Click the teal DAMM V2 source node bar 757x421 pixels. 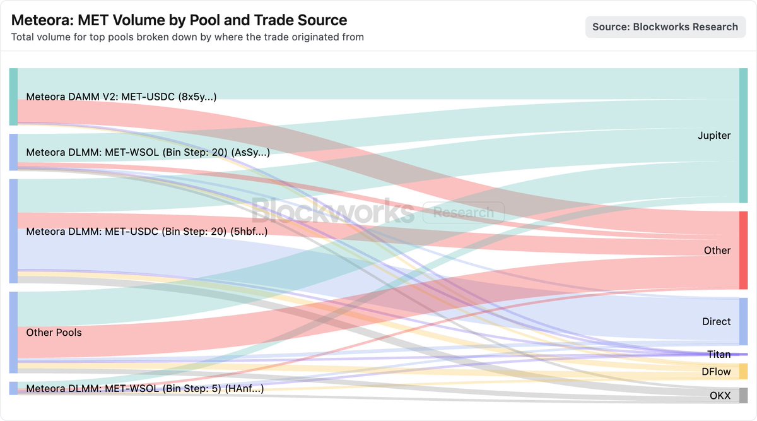point(13,97)
